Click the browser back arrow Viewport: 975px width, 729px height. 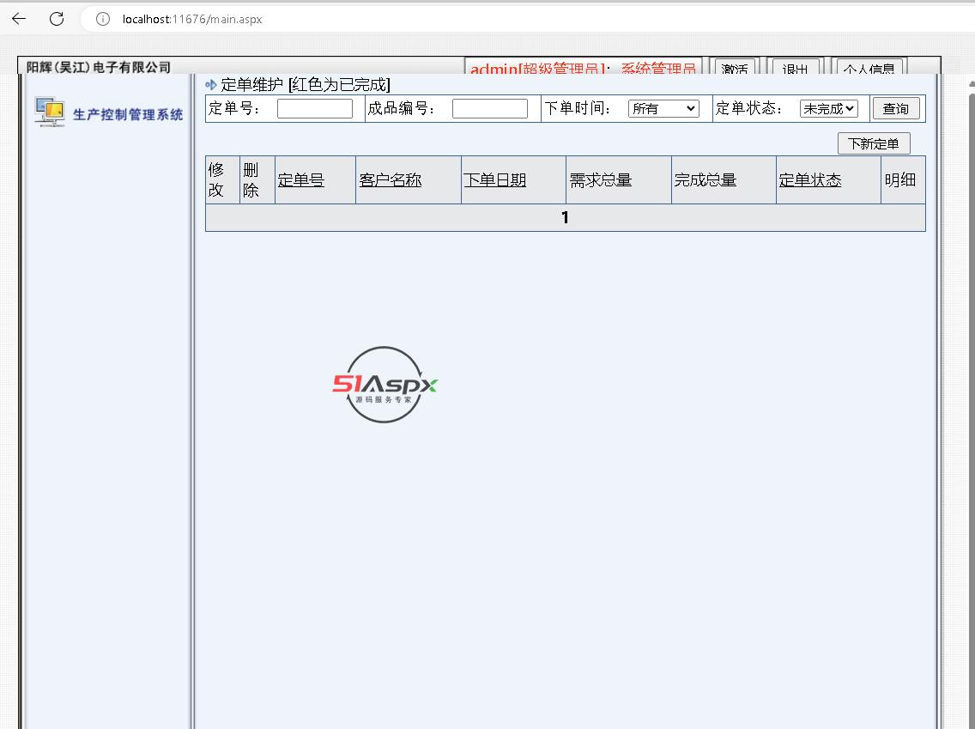tap(19, 19)
